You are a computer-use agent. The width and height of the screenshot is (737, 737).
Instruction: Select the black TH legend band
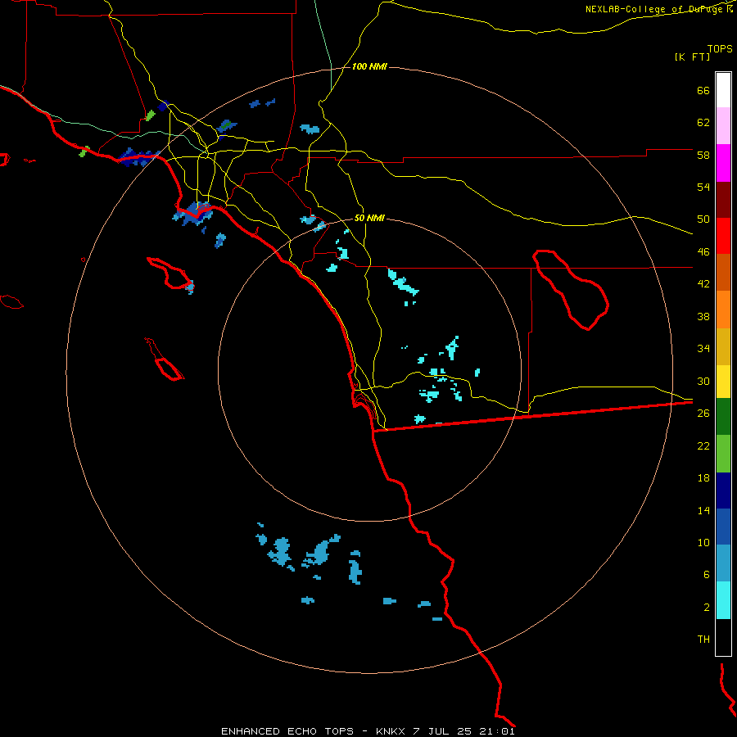[x=723, y=637]
